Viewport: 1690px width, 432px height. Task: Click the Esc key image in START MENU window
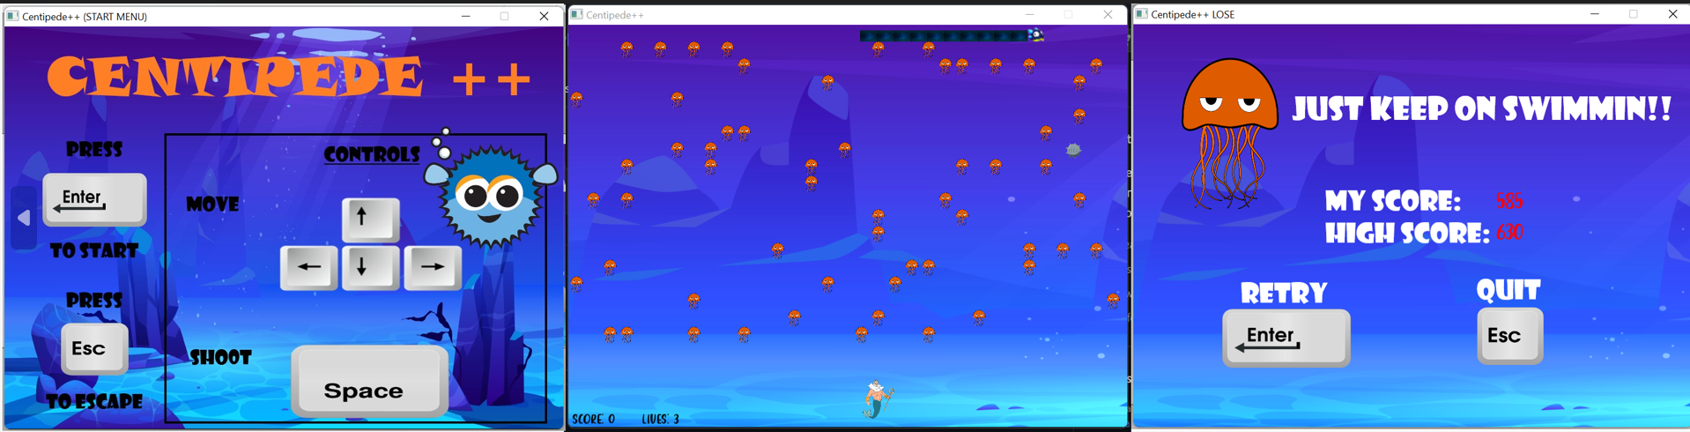point(94,348)
